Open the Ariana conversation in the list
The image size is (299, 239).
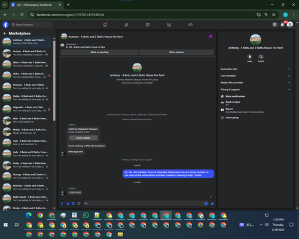(x=26, y=53)
